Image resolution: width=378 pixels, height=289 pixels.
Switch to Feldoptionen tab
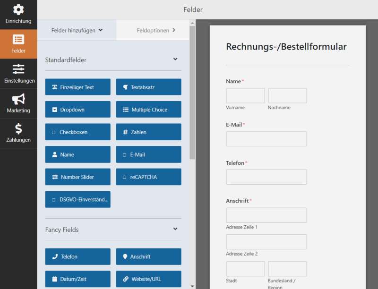tap(153, 30)
